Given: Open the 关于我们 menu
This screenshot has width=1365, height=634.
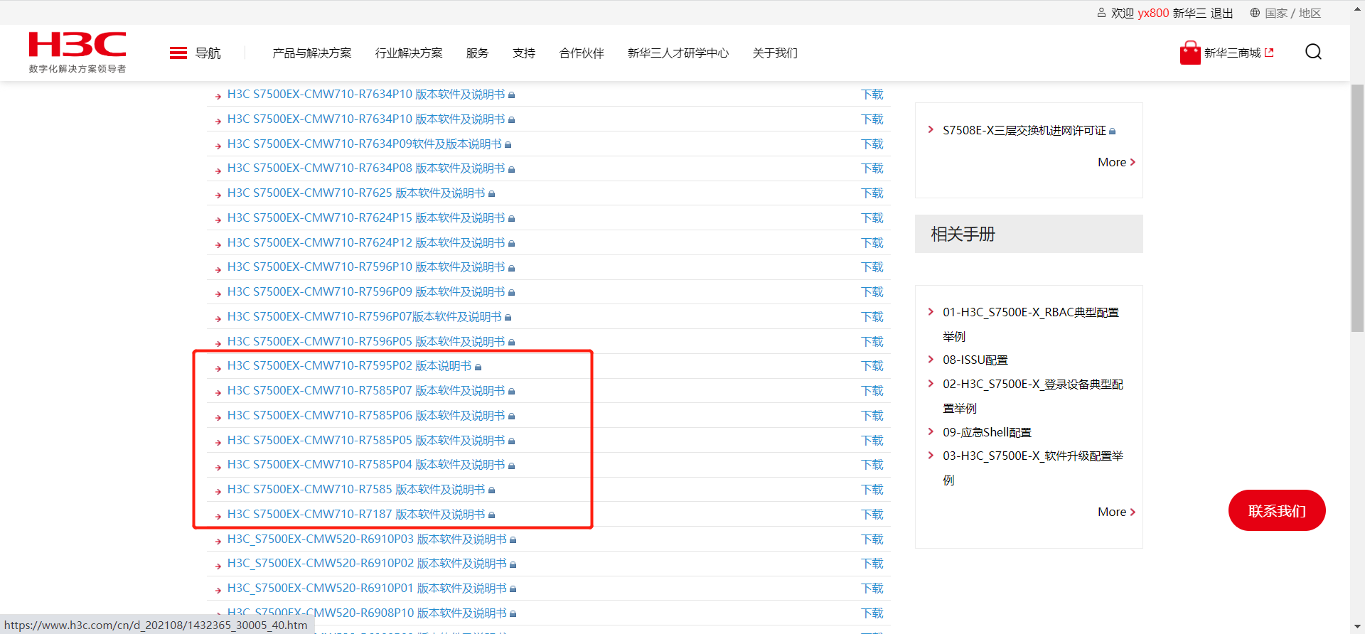Looking at the screenshot, I should (x=775, y=53).
